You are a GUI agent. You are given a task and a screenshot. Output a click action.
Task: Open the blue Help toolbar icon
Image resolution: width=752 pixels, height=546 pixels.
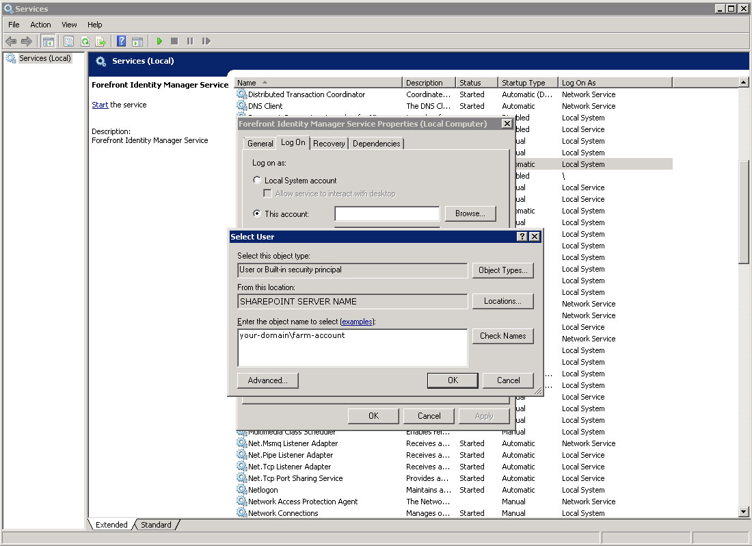(121, 41)
